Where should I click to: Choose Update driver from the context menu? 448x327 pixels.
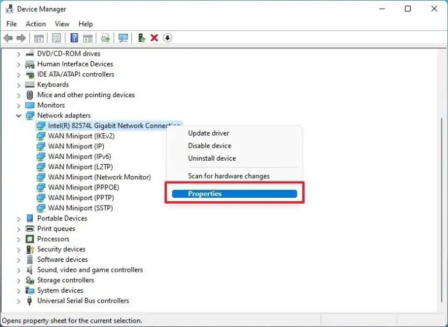(x=208, y=133)
